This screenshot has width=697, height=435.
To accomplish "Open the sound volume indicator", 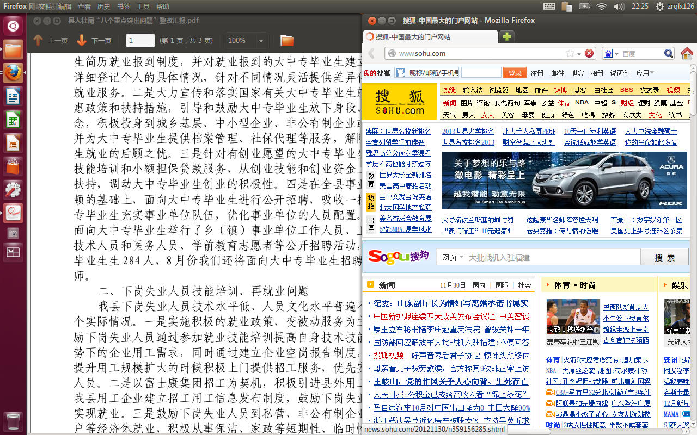I will click(619, 7).
